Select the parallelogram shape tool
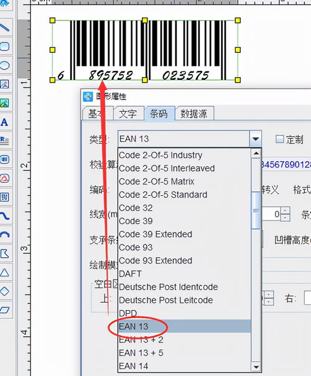This screenshot has height=376, width=311. point(5,310)
